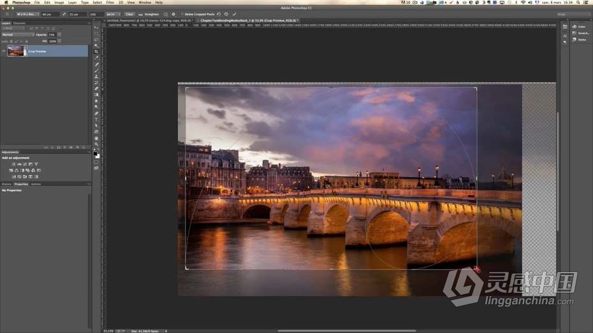Select the Eyedropper tool

(96, 58)
